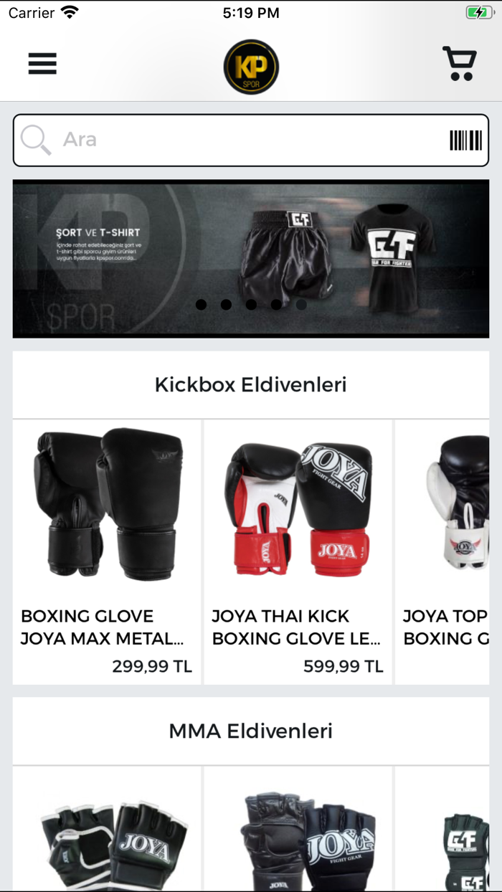The image size is (502, 892).
Task: Select the first banner carousel dot
Action: pyautogui.click(x=202, y=305)
